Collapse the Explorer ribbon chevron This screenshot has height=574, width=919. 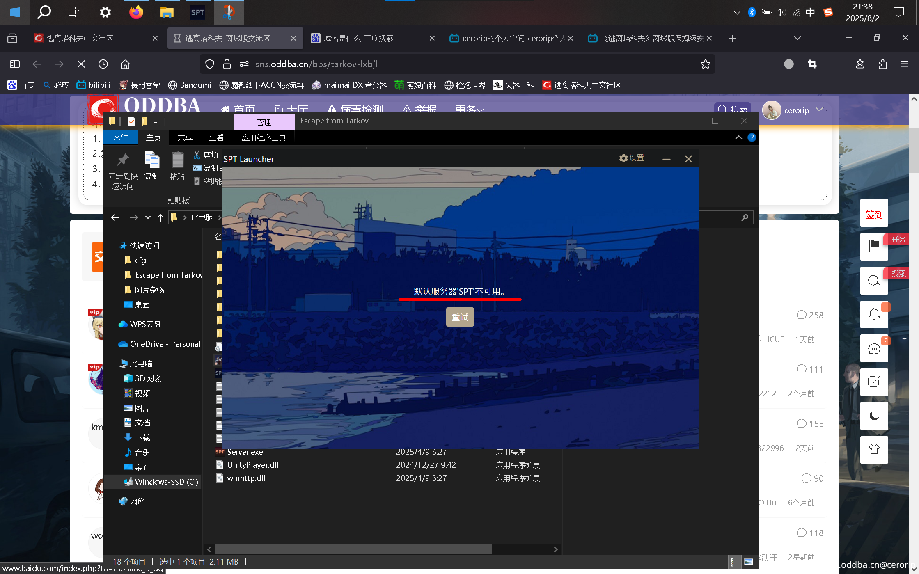pos(738,137)
